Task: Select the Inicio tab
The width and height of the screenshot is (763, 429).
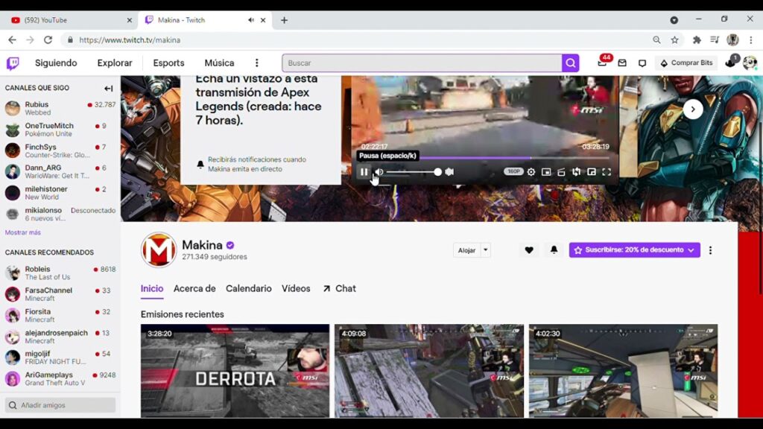Action: (152, 288)
